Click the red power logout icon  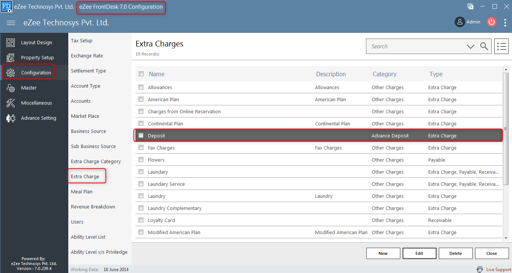point(491,22)
